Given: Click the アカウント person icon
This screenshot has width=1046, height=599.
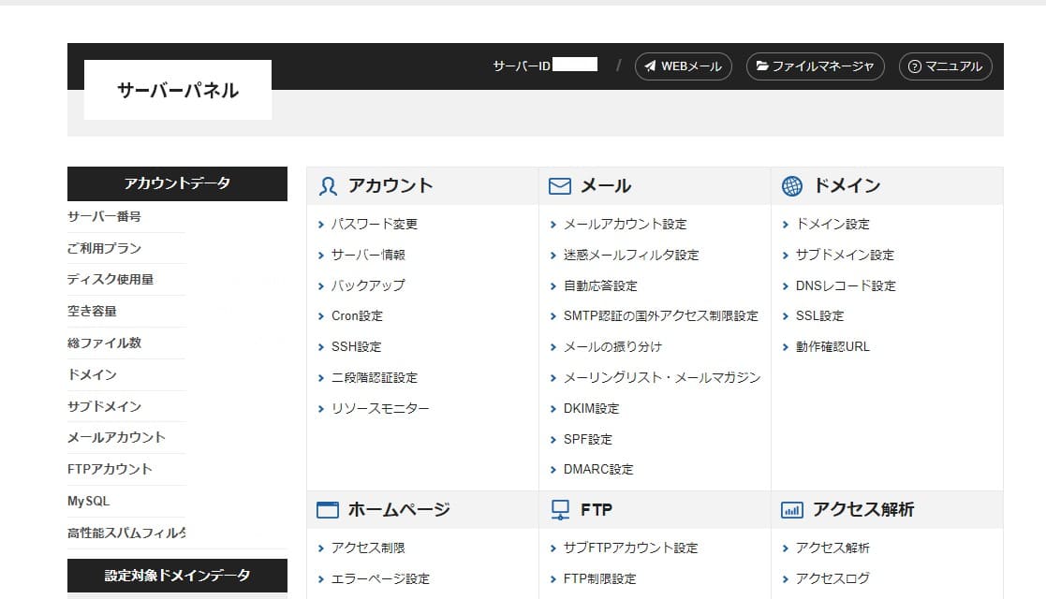Looking at the screenshot, I should coord(328,185).
